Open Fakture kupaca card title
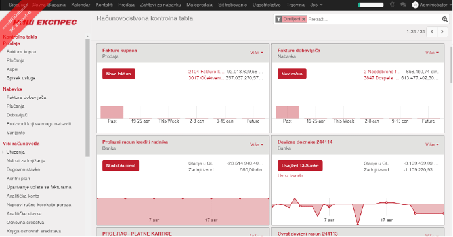Image resolution: width=453 pixels, height=237 pixels. coord(119,51)
